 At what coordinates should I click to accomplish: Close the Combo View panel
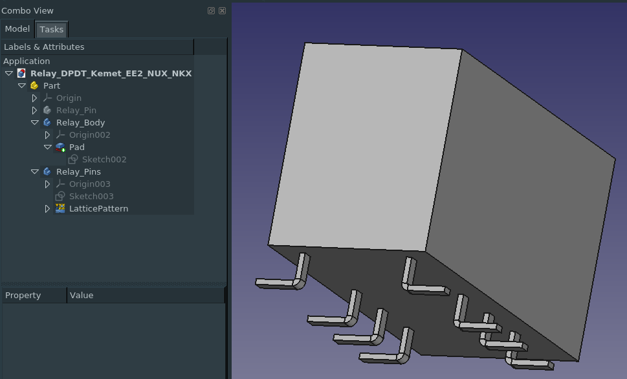[222, 11]
